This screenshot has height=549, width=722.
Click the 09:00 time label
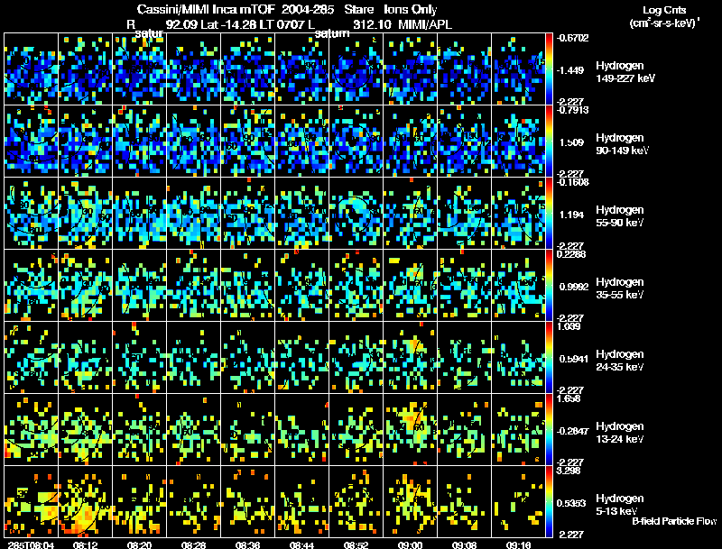point(411,544)
